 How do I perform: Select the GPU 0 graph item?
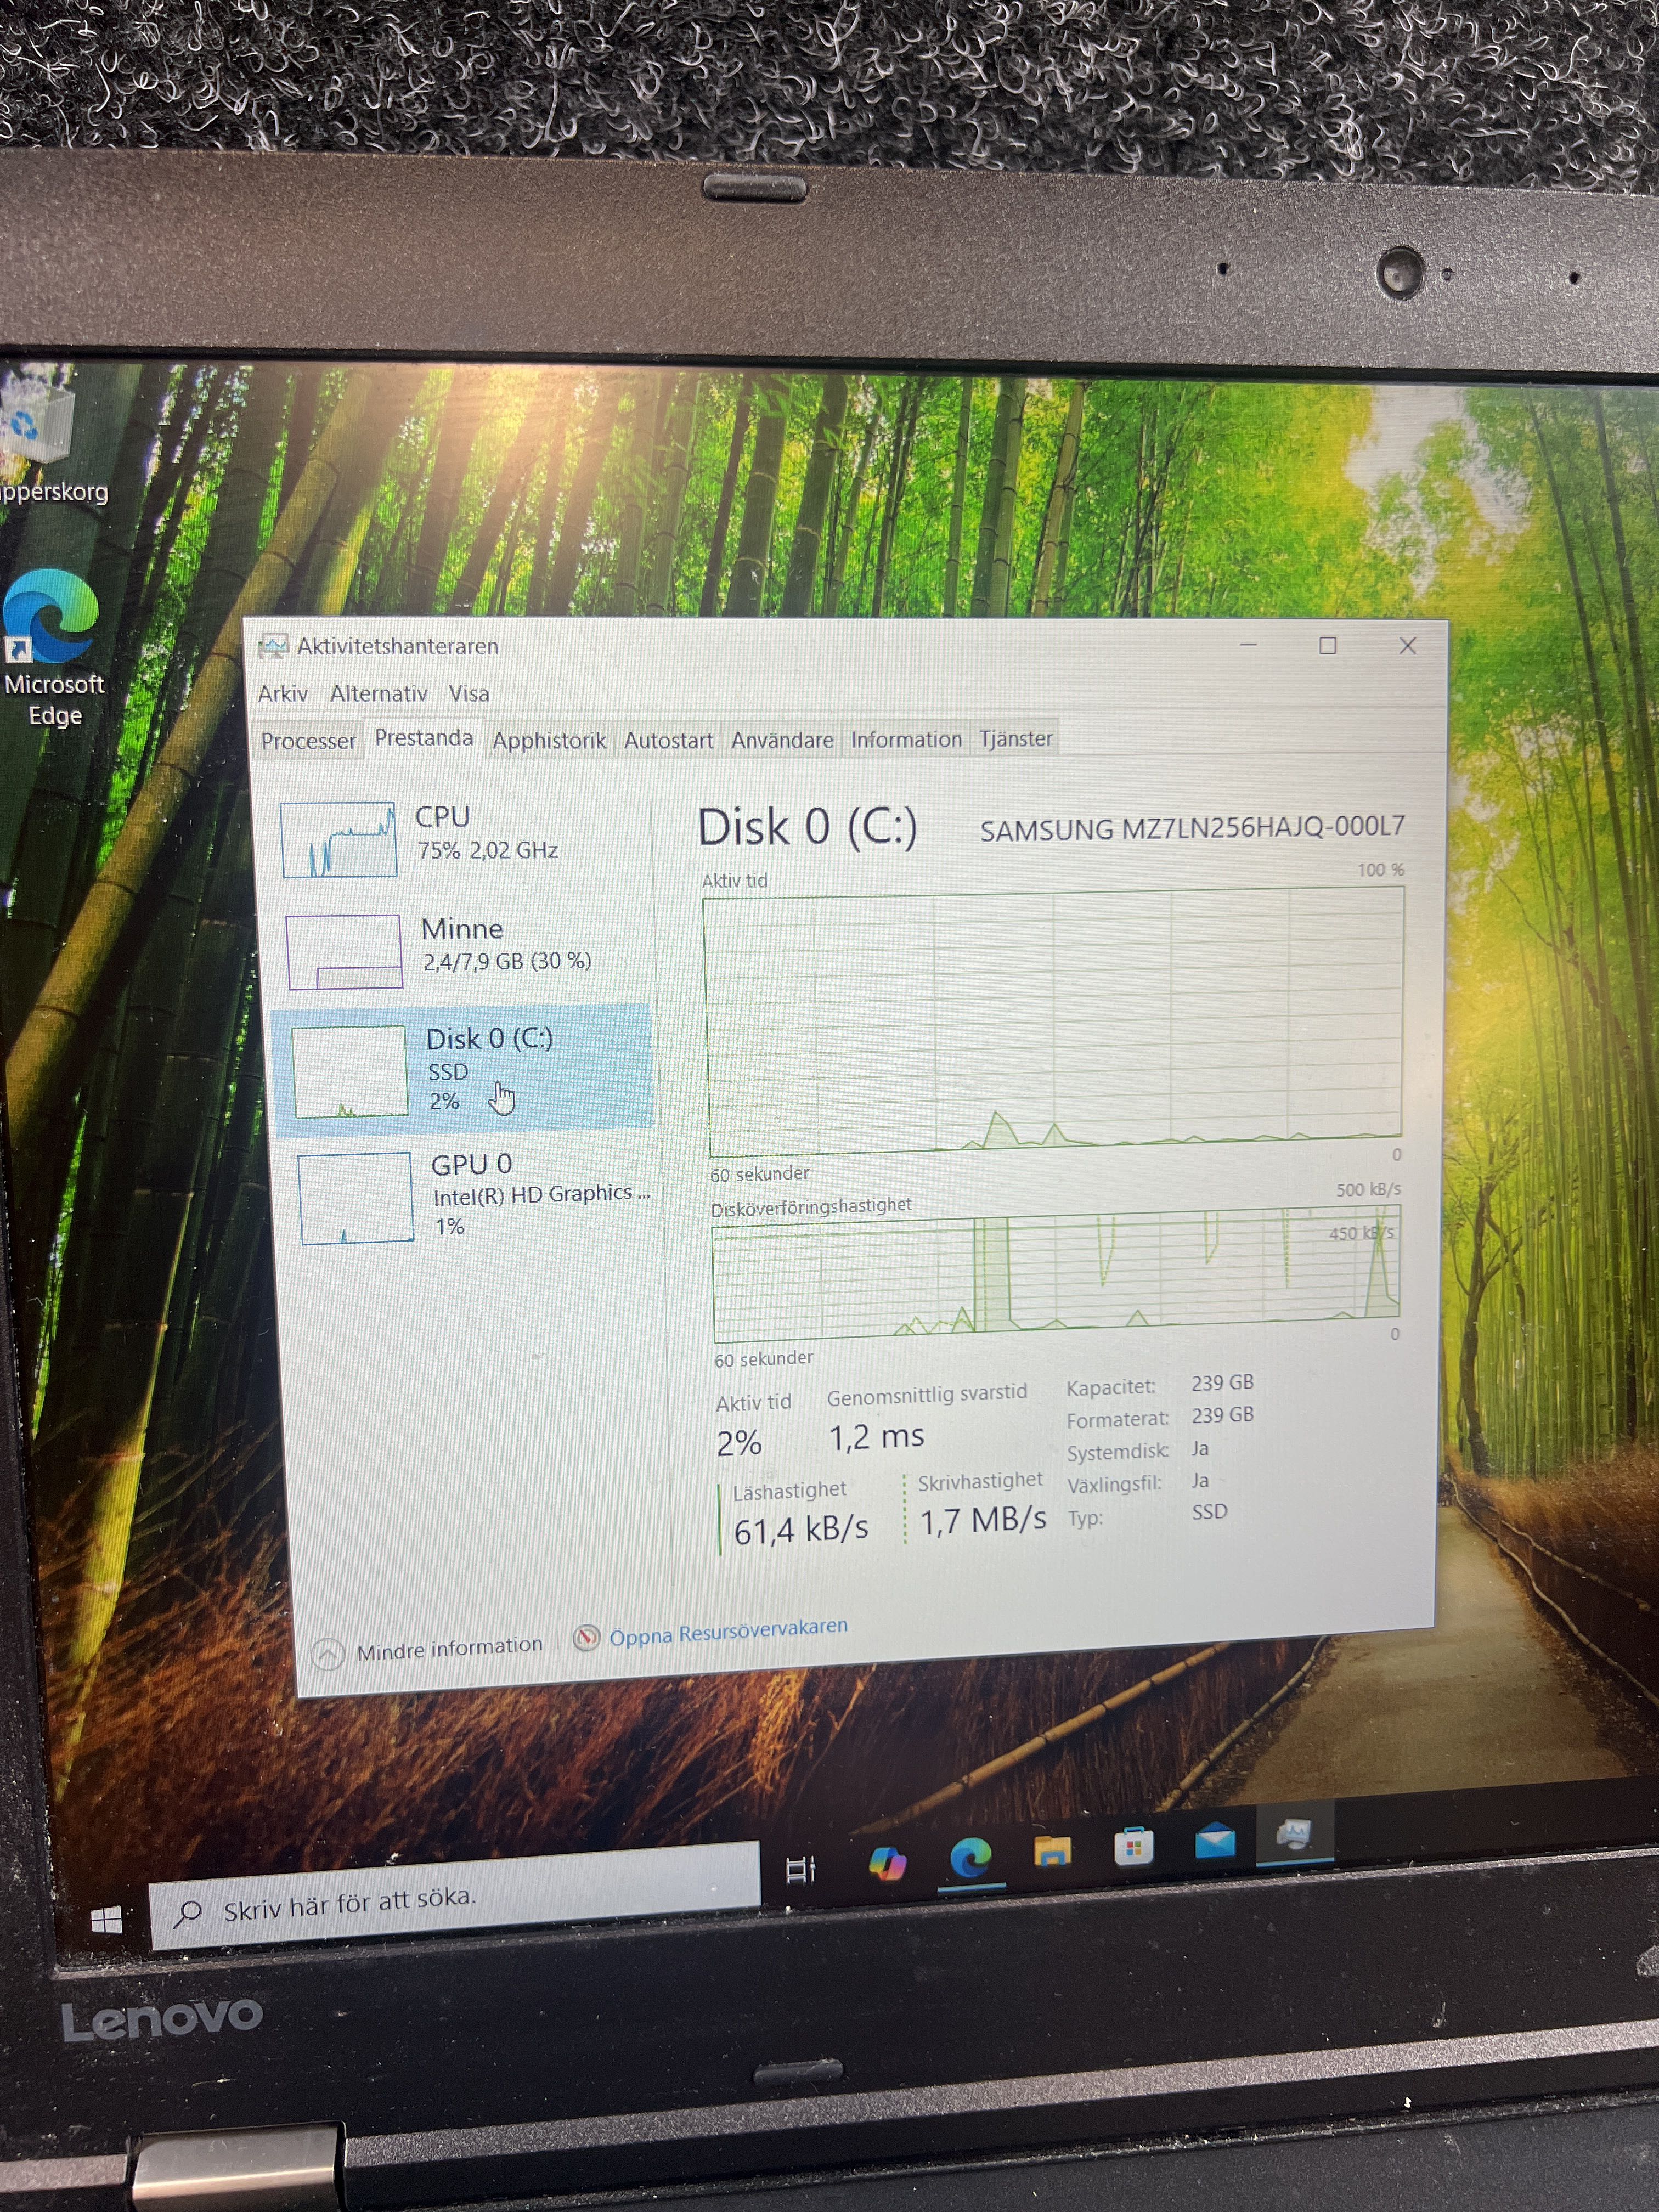(356, 1197)
